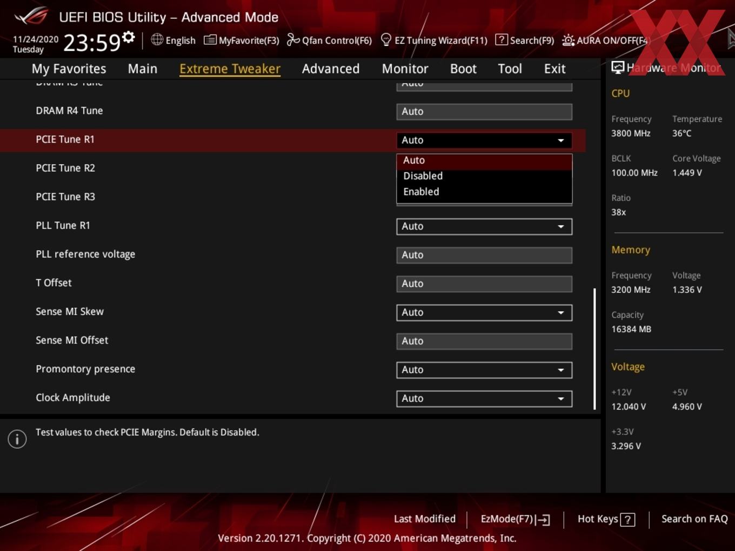The image size is (735, 551).
Task: Click the Hot Keys question box icon
Action: [627, 520]
